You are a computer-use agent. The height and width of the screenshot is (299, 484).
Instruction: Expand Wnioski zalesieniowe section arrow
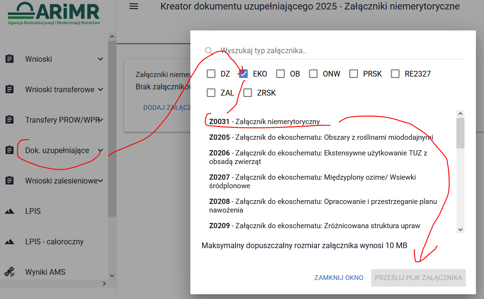coord(100,181)
